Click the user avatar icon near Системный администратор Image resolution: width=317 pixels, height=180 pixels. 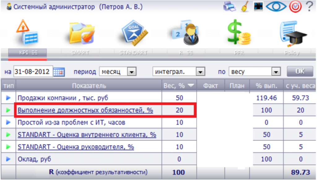9,7
